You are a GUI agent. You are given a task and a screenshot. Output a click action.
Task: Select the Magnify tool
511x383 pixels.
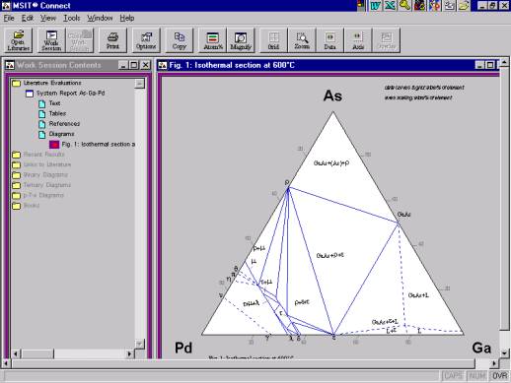[x=241, y=40]
